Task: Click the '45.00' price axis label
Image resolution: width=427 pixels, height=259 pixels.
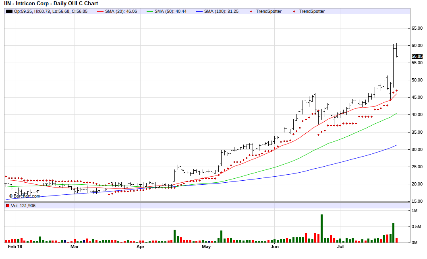Action: point(417,97)
